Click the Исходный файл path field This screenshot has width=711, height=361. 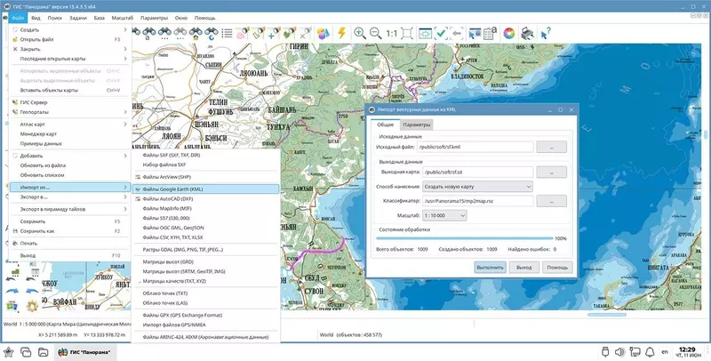click(x=475, y=147)
